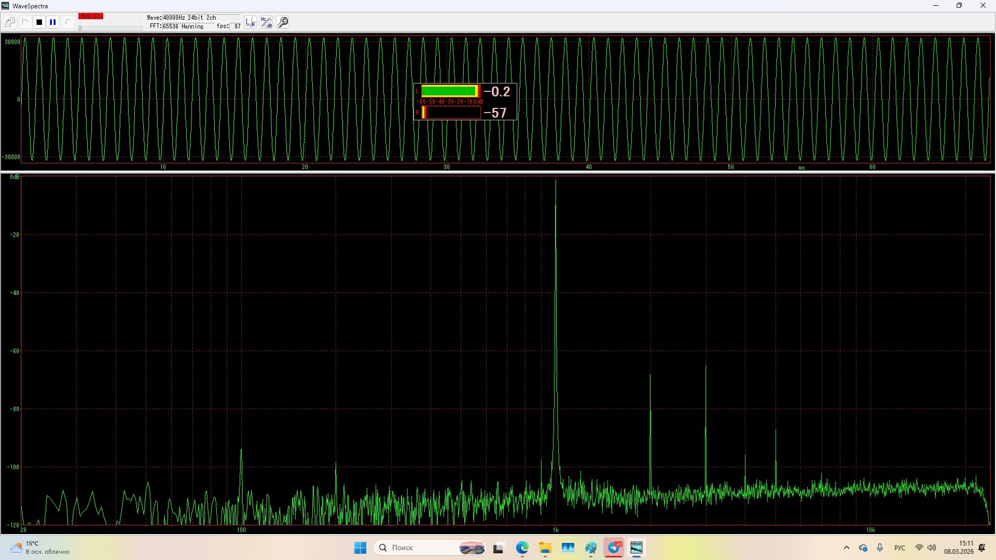Image resolution: width=996 pixels, height=560 pixels.
Task: Click the greyed-out play arrow button
Action: tap(25, 22)
